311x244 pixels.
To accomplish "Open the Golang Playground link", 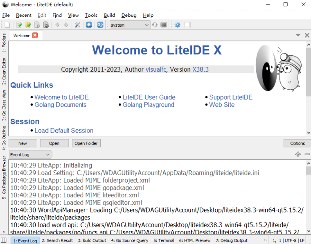I will [149, 105].
